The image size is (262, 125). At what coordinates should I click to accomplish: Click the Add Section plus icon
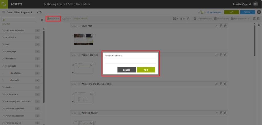[48, 19]
